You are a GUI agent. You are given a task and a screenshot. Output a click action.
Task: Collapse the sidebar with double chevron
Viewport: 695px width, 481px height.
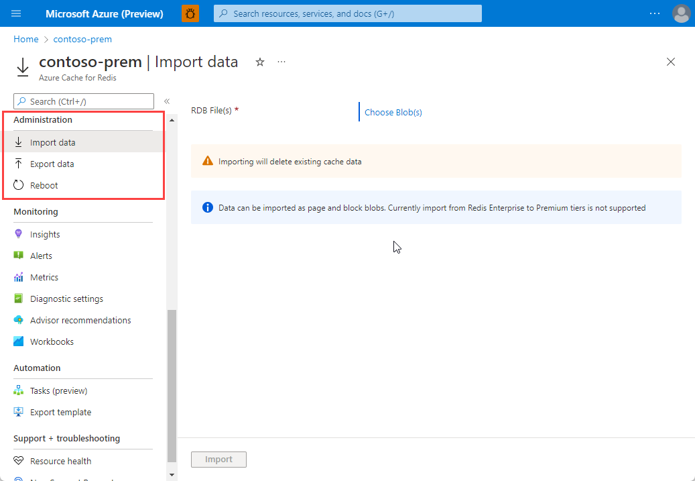(167, 101)
